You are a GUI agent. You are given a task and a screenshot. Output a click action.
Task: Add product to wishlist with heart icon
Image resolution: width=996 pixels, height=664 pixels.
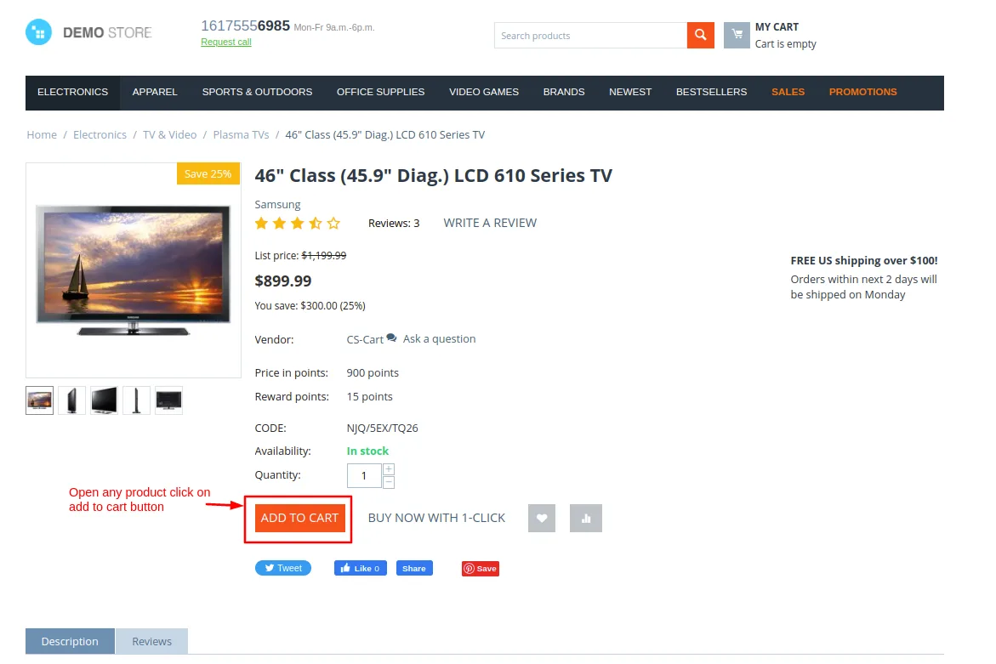pos(541,518)
